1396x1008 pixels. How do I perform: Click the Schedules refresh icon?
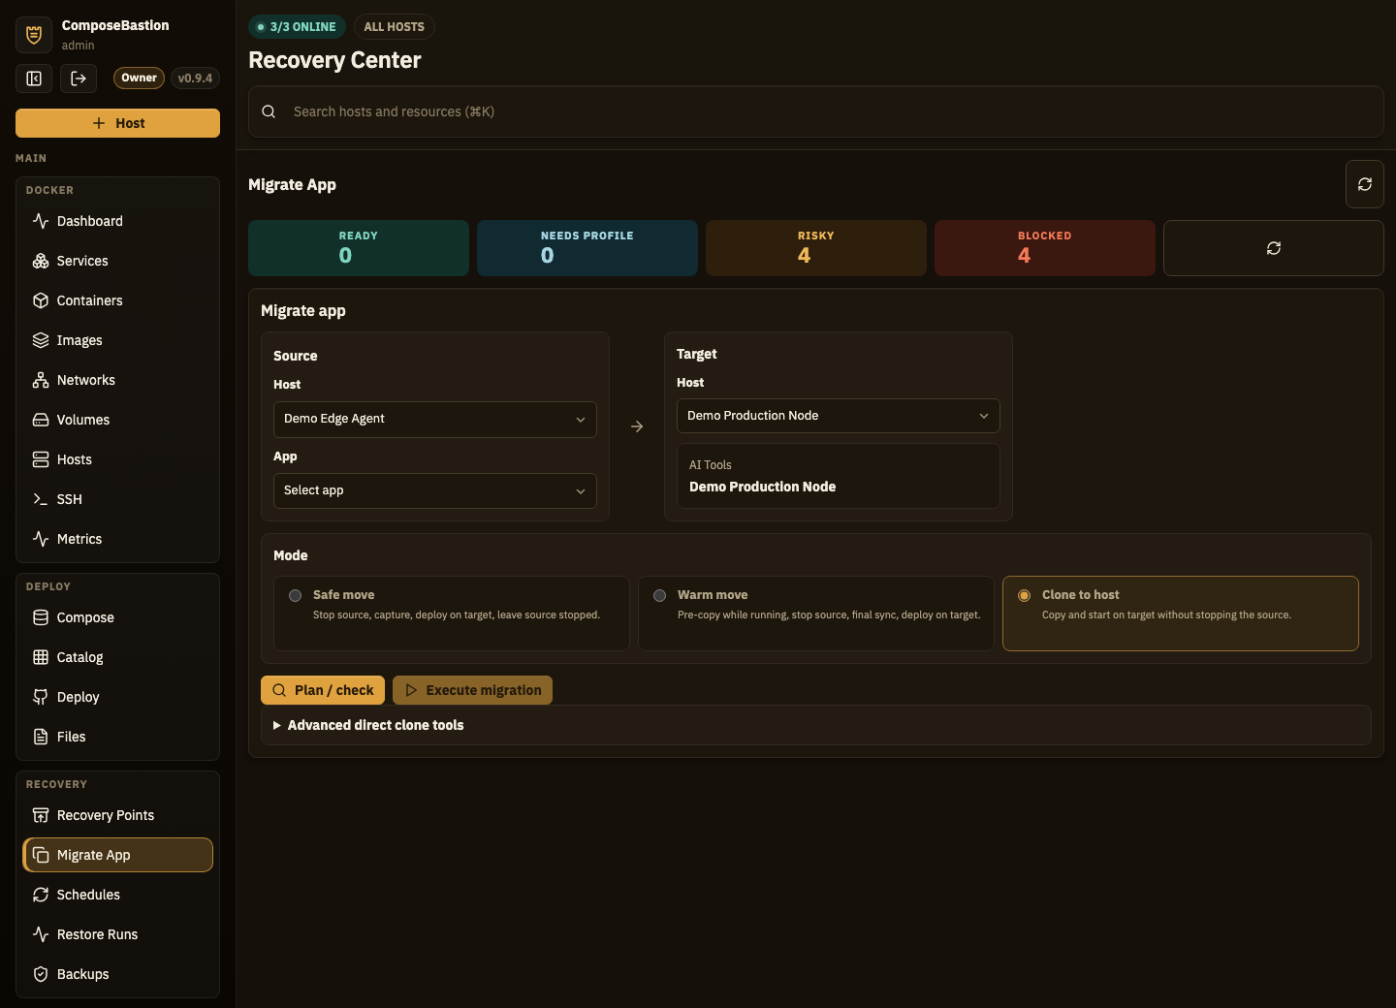pyautogui.click(x=41, y=895)
